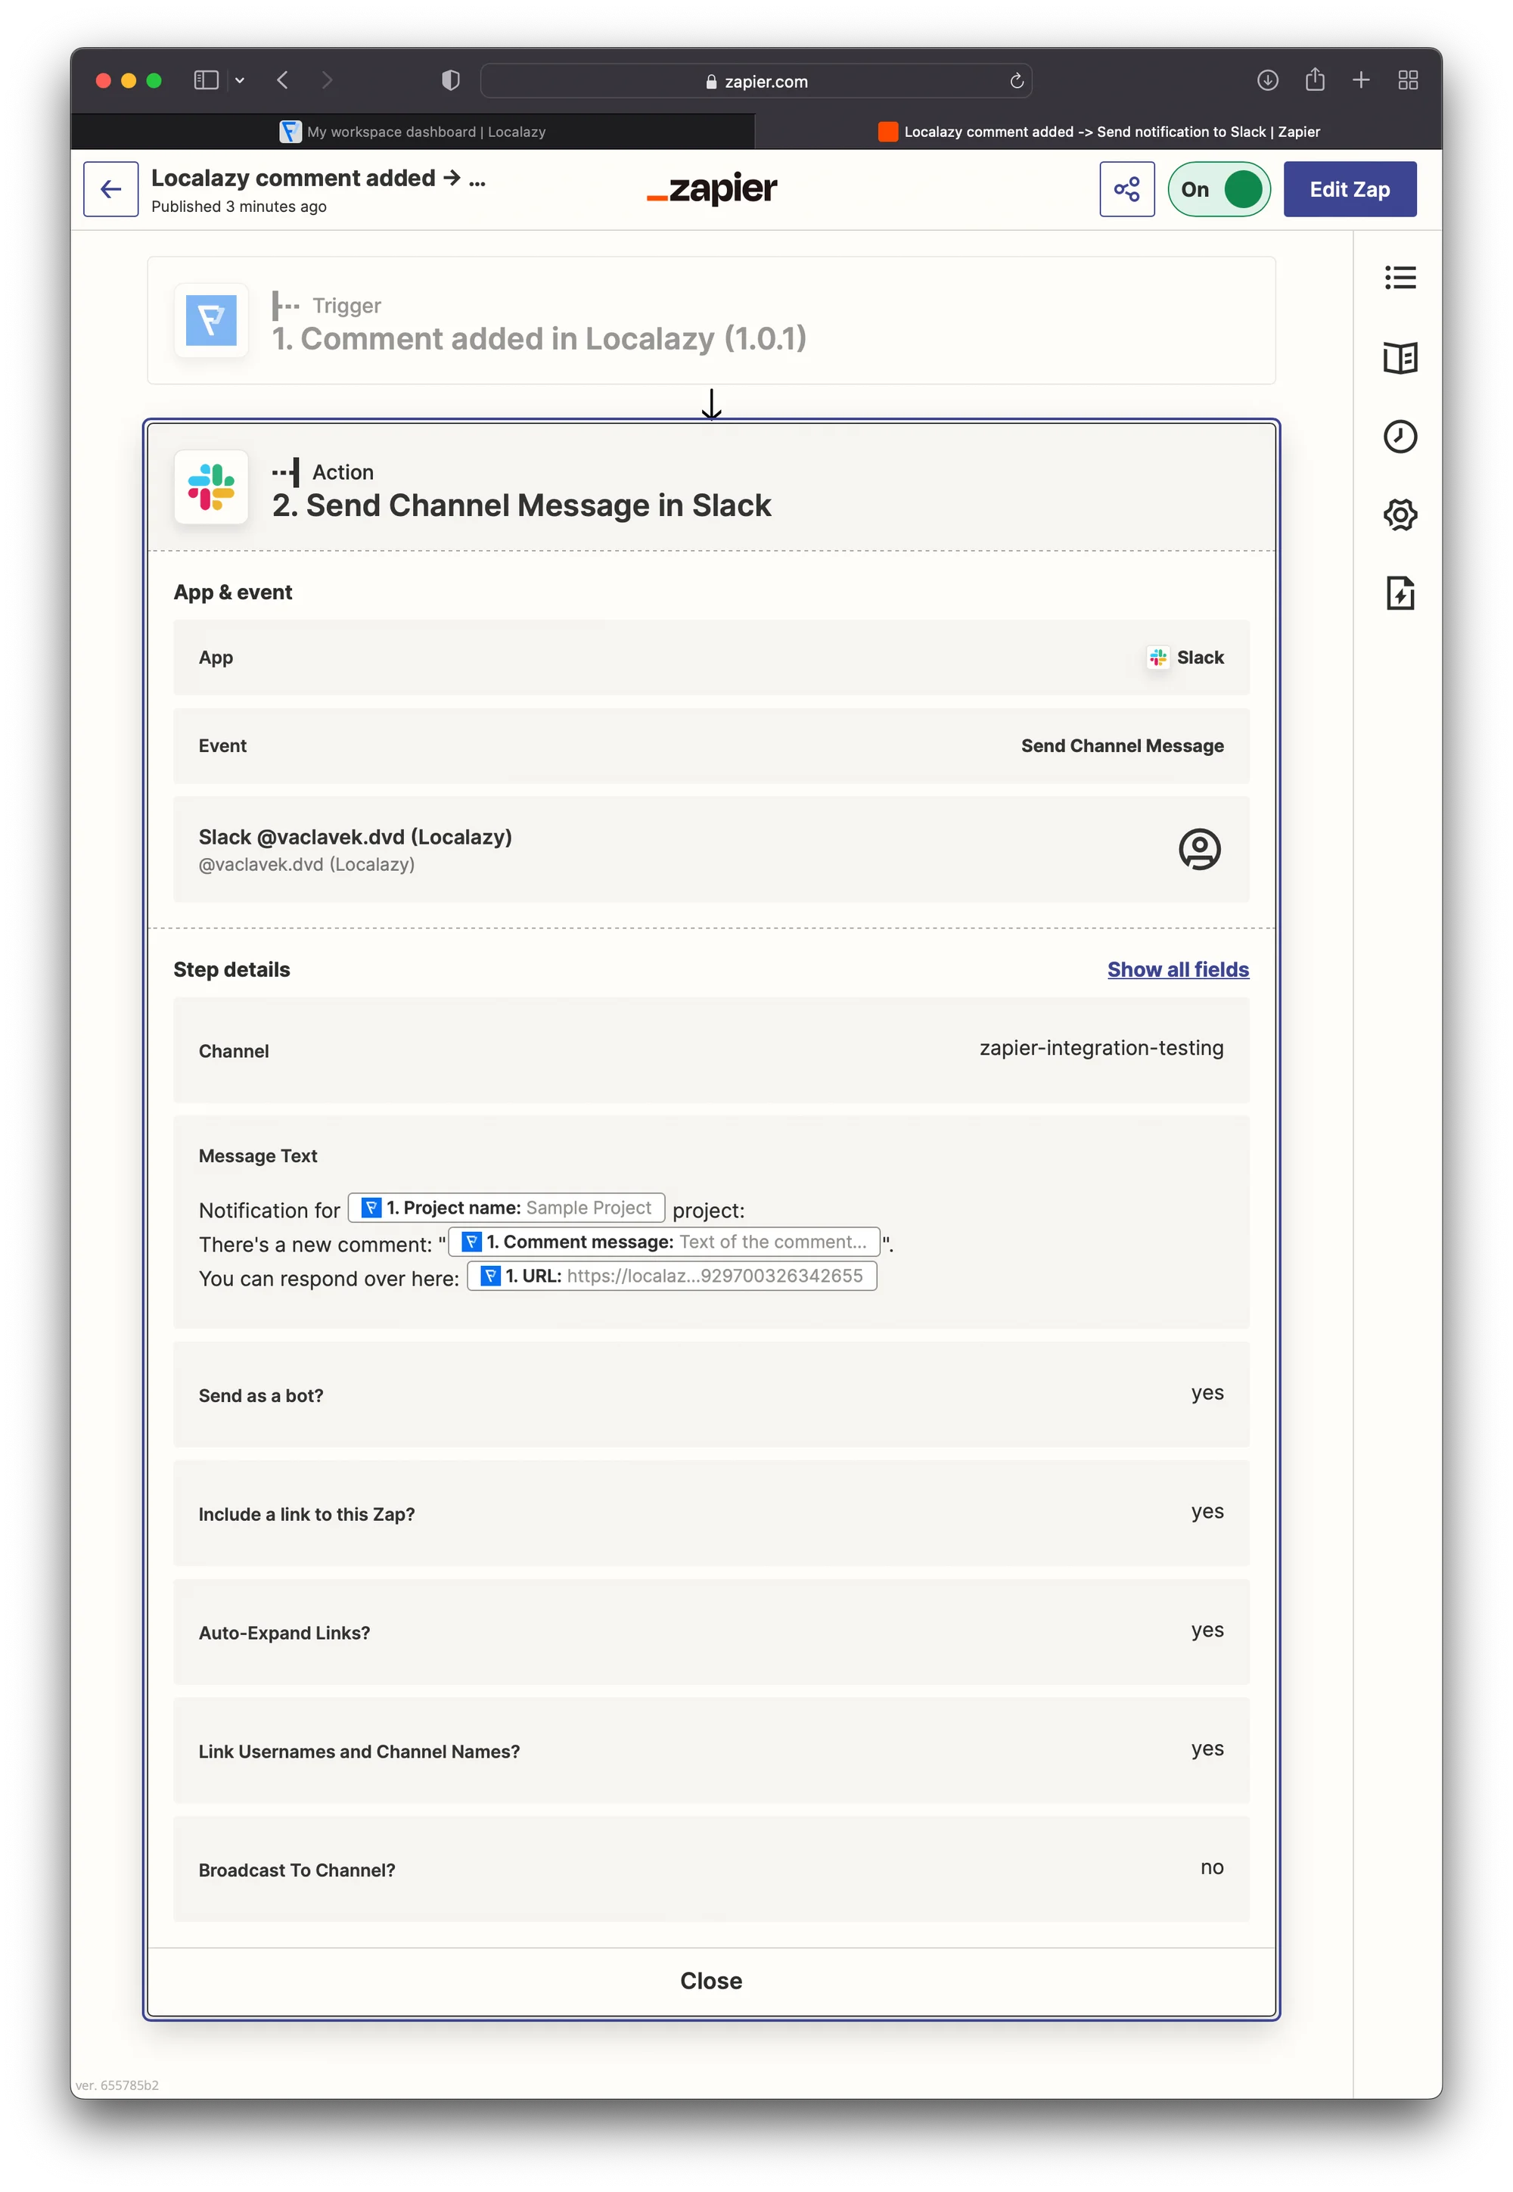Click the share Zap icon button
Screen dimensions: 1513x2192
click(x=1126, y=190)
